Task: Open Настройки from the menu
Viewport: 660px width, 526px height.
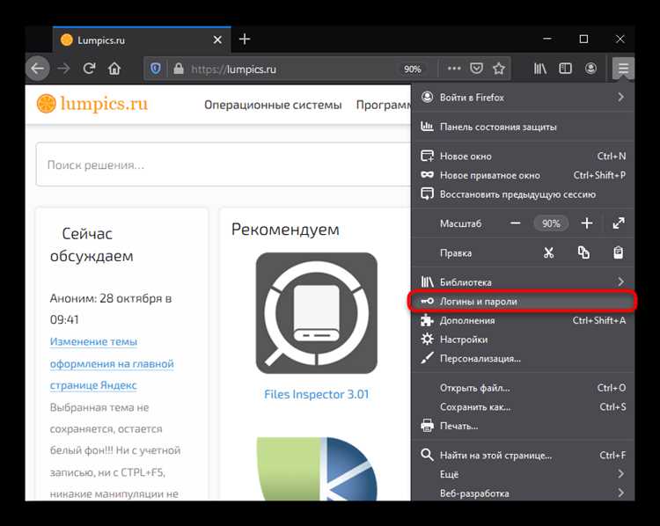Action: [x=523, y=340]
